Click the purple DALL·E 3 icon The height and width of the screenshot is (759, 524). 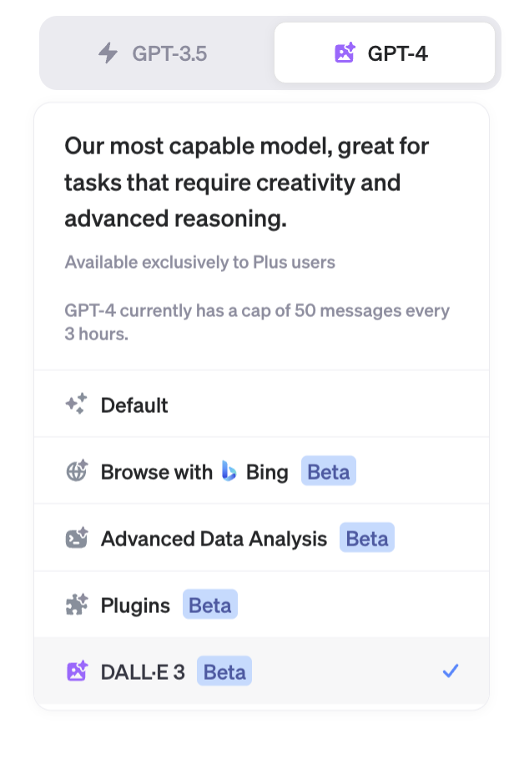click(x=76, y=671)
